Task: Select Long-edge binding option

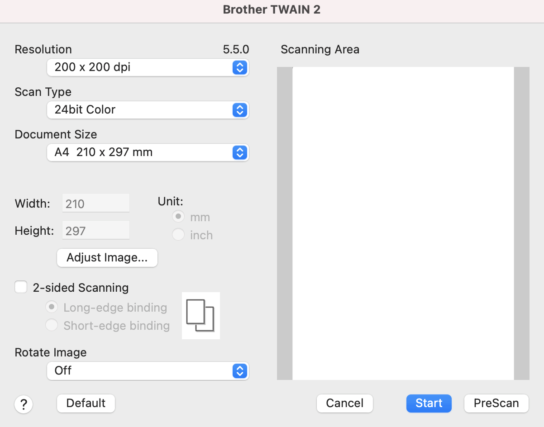Action: pos(52,308)
